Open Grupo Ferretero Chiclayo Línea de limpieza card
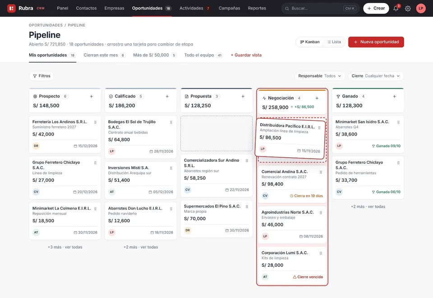 (65, 178)
